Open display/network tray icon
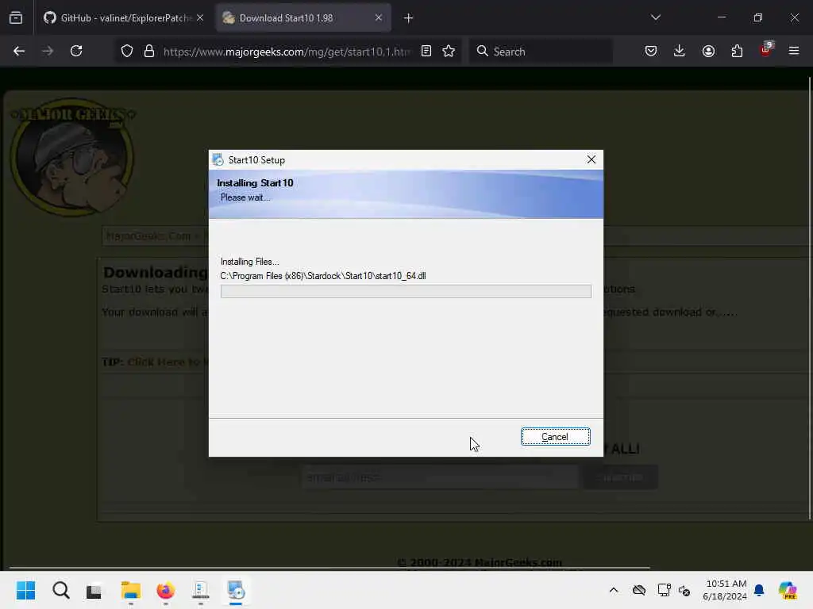The width and height of the screenshot is (813, 609). [x=664, y=590]
